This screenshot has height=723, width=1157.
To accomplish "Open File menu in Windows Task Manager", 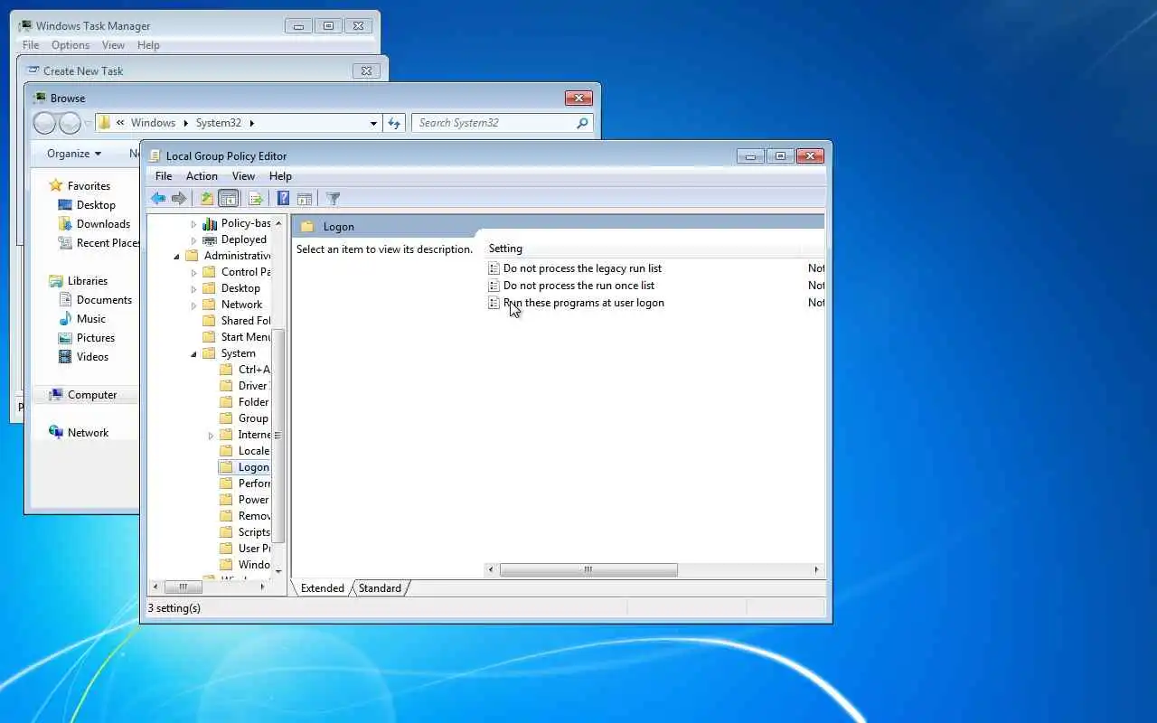I will pos(31,45).
